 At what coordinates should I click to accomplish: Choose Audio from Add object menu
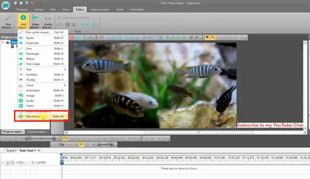click(x=43, y=101)
